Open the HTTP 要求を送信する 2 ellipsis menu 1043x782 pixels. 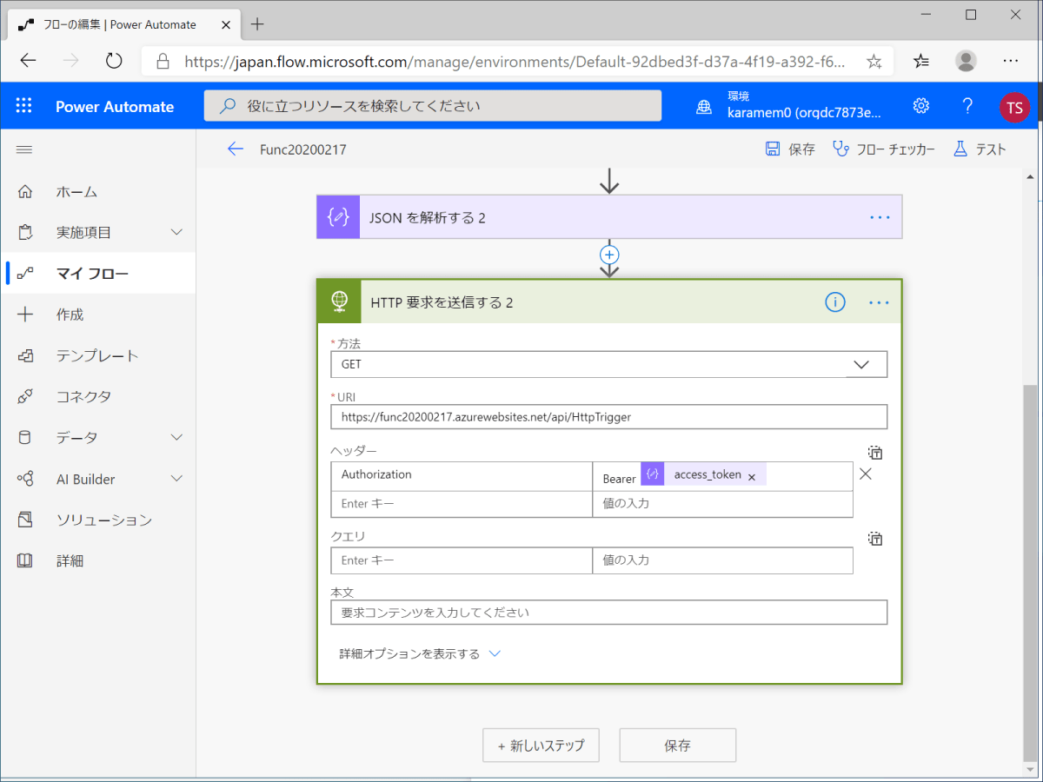880,302
